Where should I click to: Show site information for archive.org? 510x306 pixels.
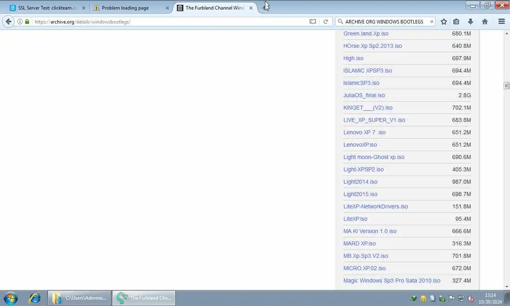point(20,22)
